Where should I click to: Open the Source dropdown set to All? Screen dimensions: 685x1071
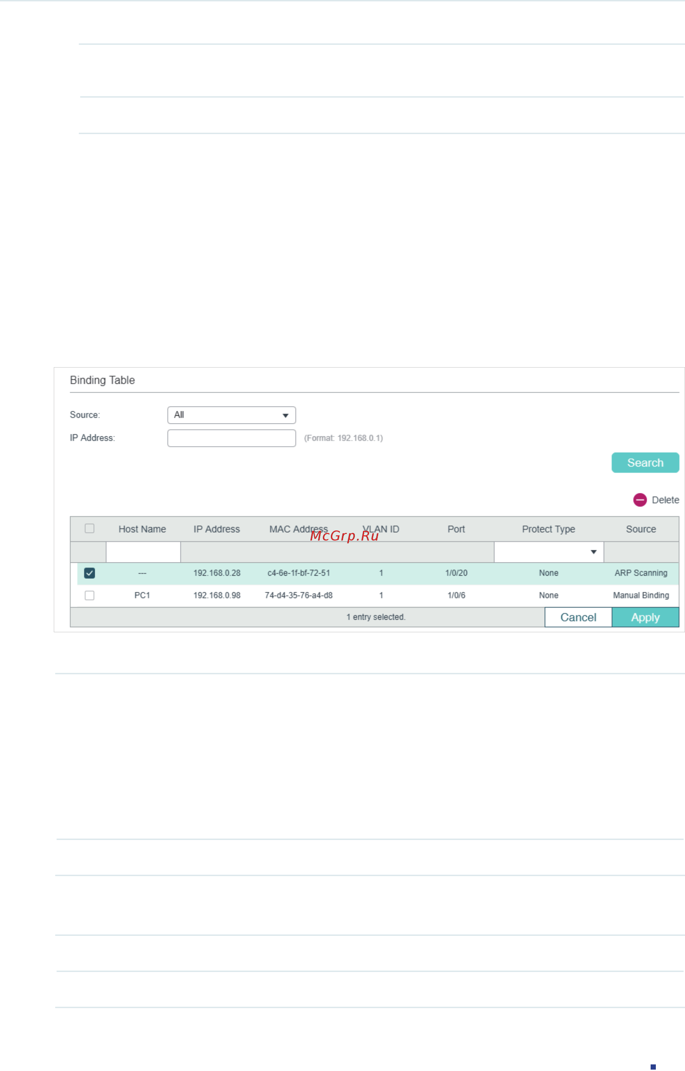click(x=231, y=415)
